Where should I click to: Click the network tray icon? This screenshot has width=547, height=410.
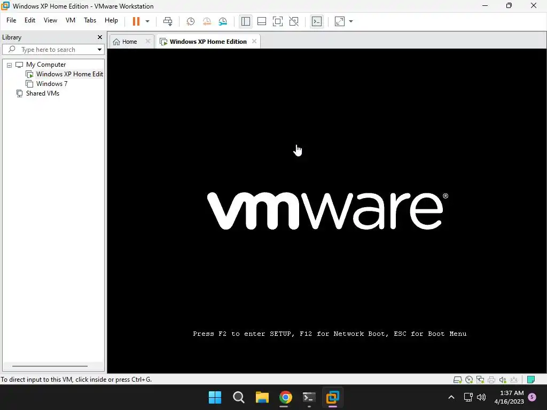click(x=468, y=397)
